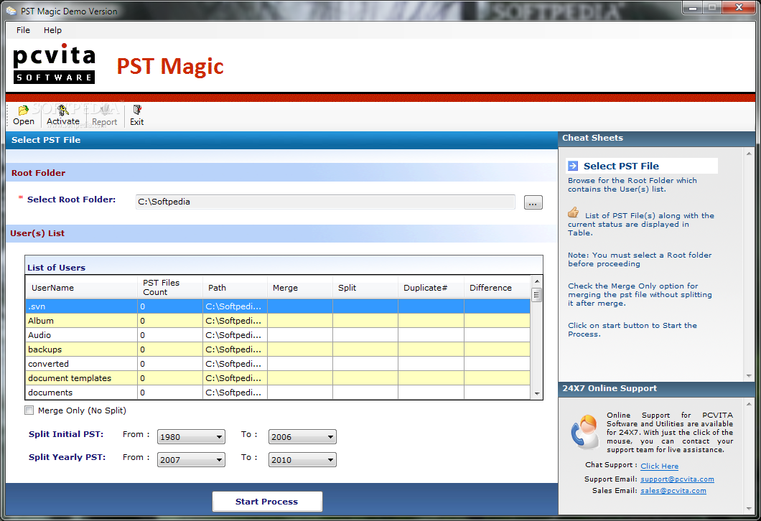Image resolution: width=761 pixels, height=521 pixels.
Task: Click the Path cell of Album row
Action: coord(235,321)
